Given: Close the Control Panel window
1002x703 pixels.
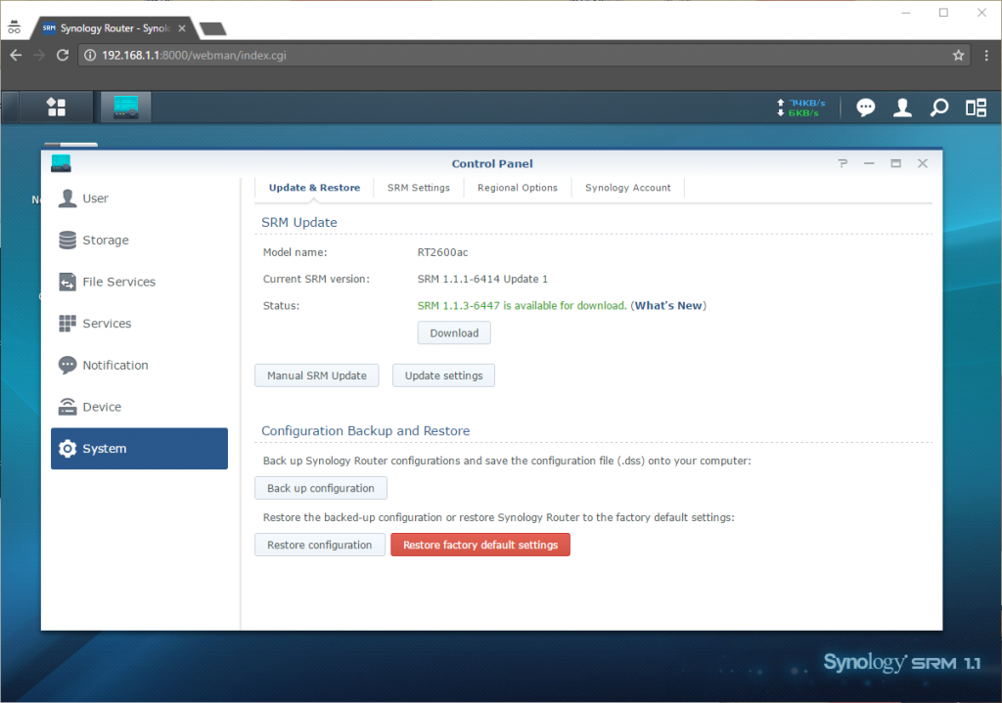Looking at the screenshot, I should point(923,163).
